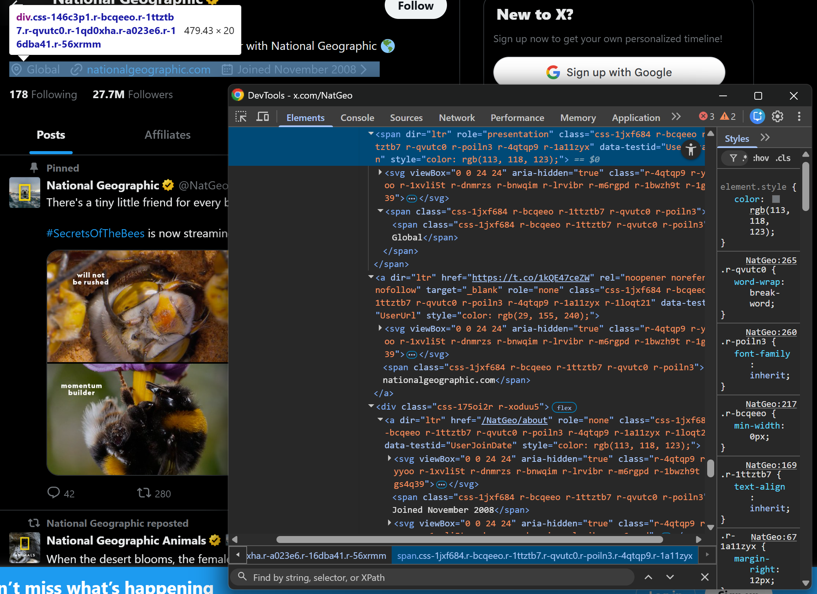Expand the first svg viewBox node
The width and height of the screenshot is (817, 594).
pos(380,172)
